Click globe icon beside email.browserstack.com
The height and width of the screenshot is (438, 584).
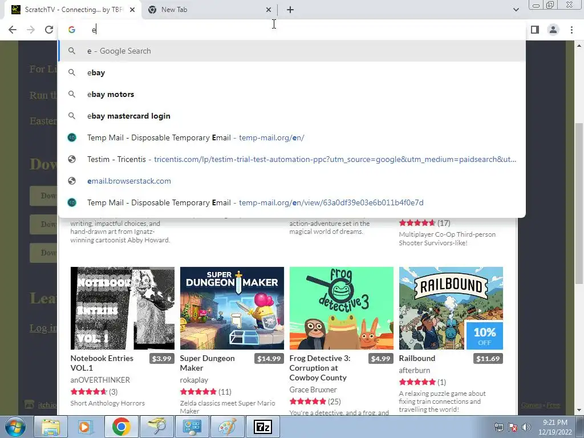[72, 181]
